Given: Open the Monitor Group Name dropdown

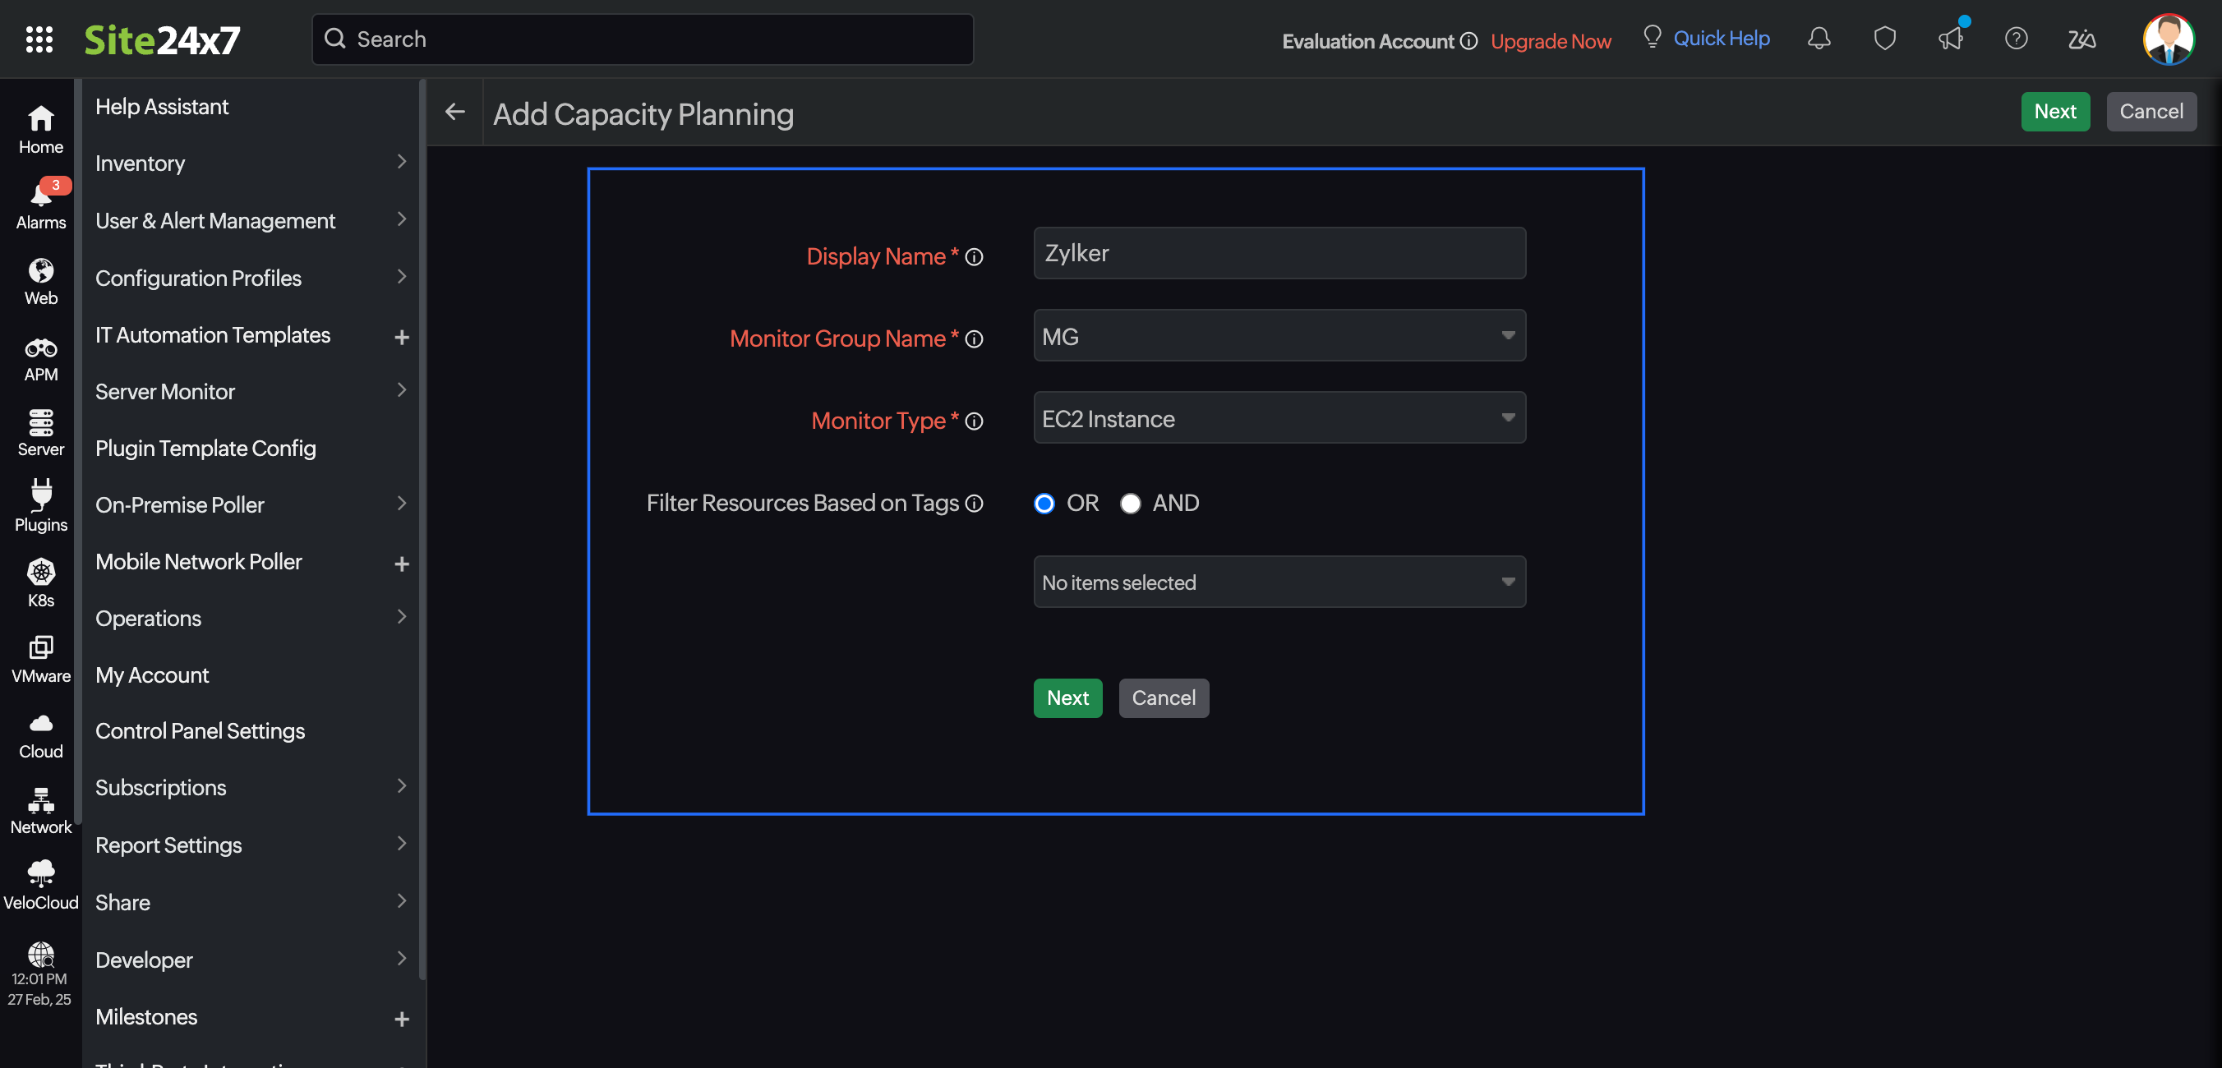Looking at the screenshot, I should click(1279, 335).
